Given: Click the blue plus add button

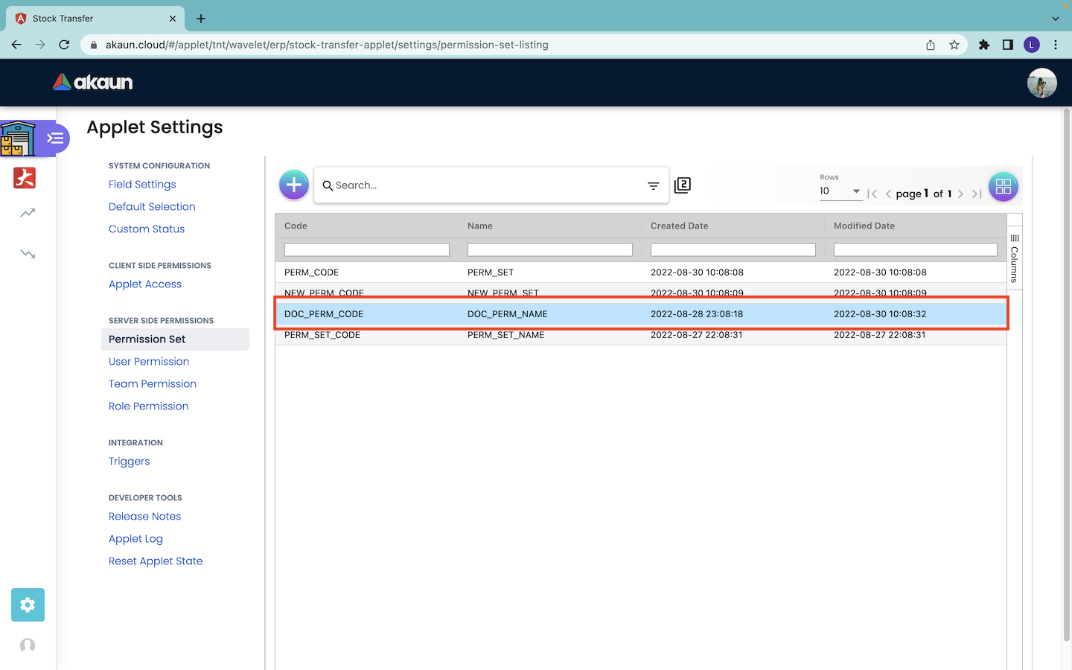Looking at the screenshot, I should [294, 185].
